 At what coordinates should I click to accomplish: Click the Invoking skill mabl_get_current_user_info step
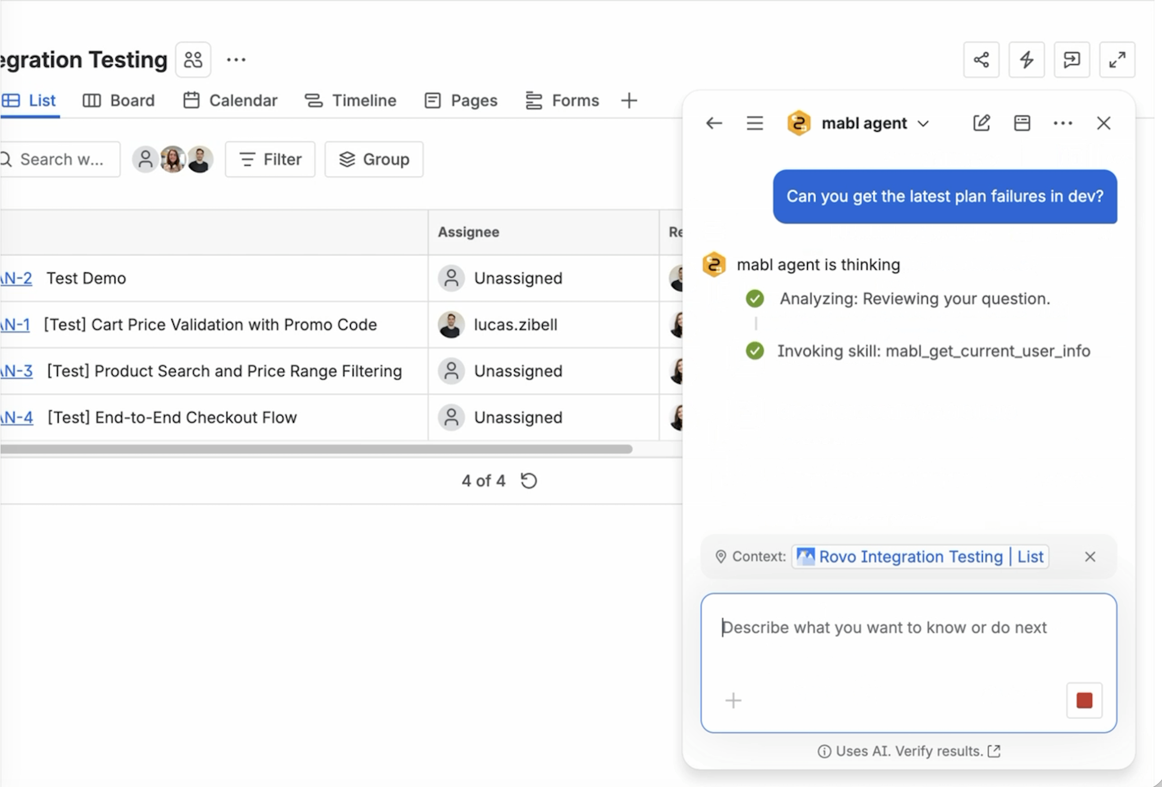(934, 351)
